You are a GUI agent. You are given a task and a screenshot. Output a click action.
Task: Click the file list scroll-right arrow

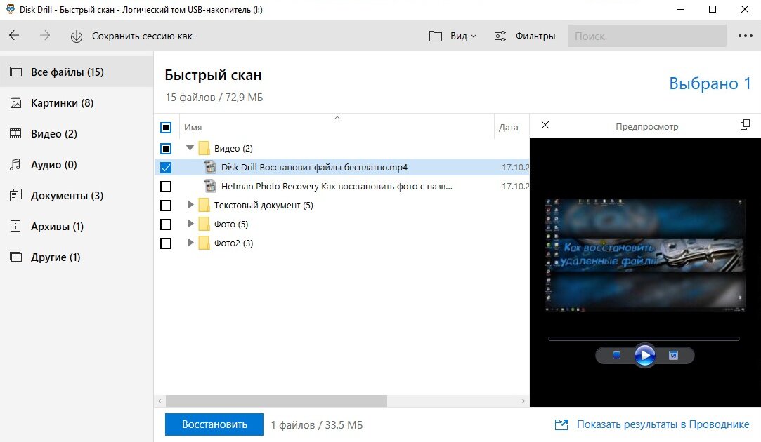point(523,401)
